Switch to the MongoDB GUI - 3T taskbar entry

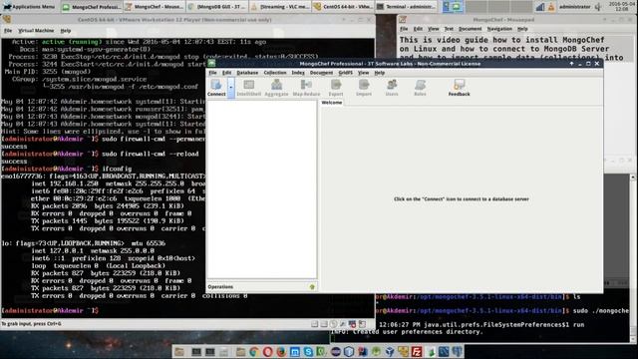217,7
